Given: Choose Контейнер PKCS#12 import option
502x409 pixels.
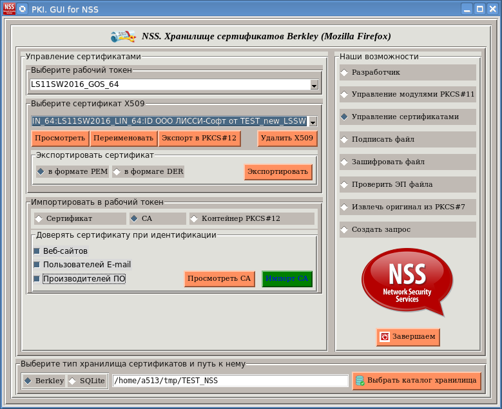Looking at the screenshot, I should pos(193,218).
